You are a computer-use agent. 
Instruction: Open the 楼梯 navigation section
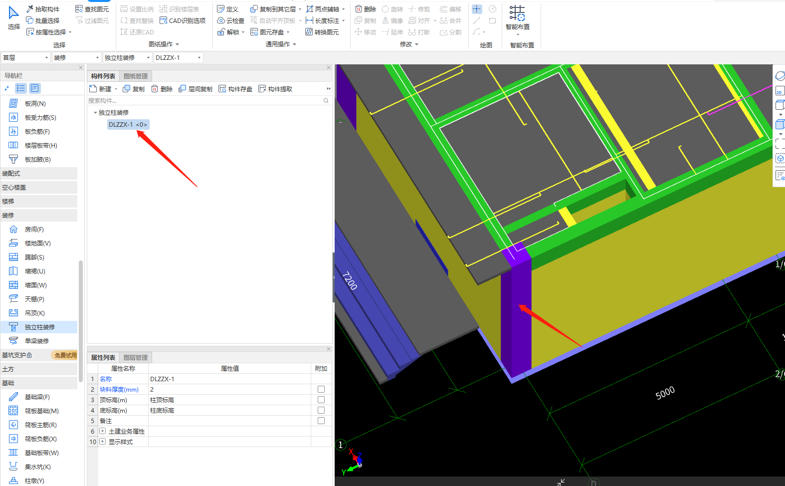click(39, 201)
